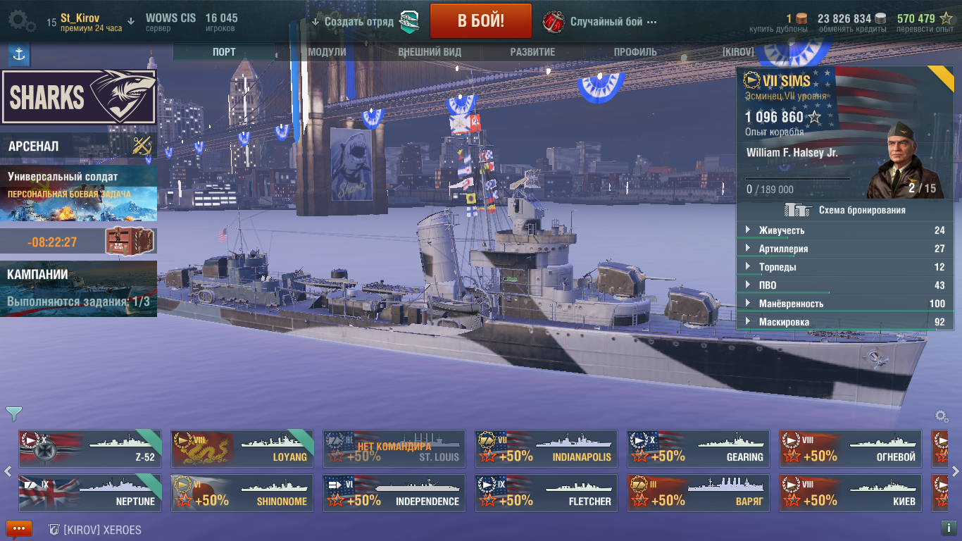Image resolution: width=962 pixels, height=541 pixels.
Task: Open the chat speech-bubble button
Action: [19, 529]
